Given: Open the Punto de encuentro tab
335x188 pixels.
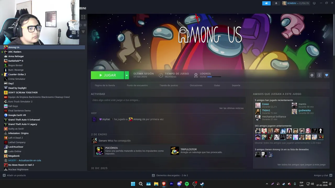Looking at the screenshot, I should pyautogui.click(x=137, y=85).
